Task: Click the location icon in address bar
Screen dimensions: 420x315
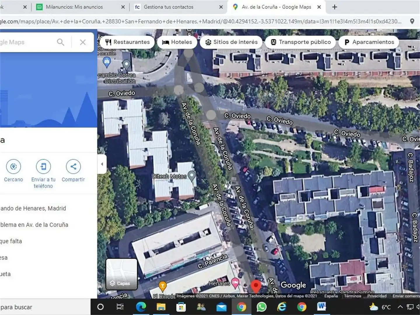Action: click(412, 21)
